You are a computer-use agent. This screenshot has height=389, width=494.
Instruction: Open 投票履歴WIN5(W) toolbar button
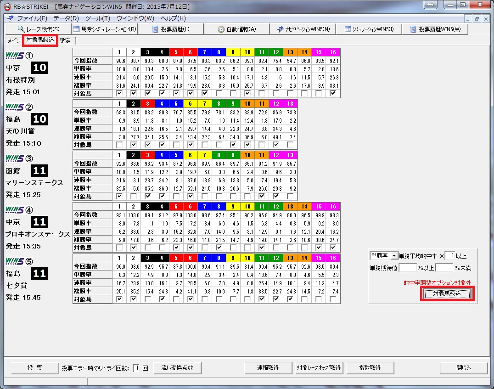click(x=435, y=29)
